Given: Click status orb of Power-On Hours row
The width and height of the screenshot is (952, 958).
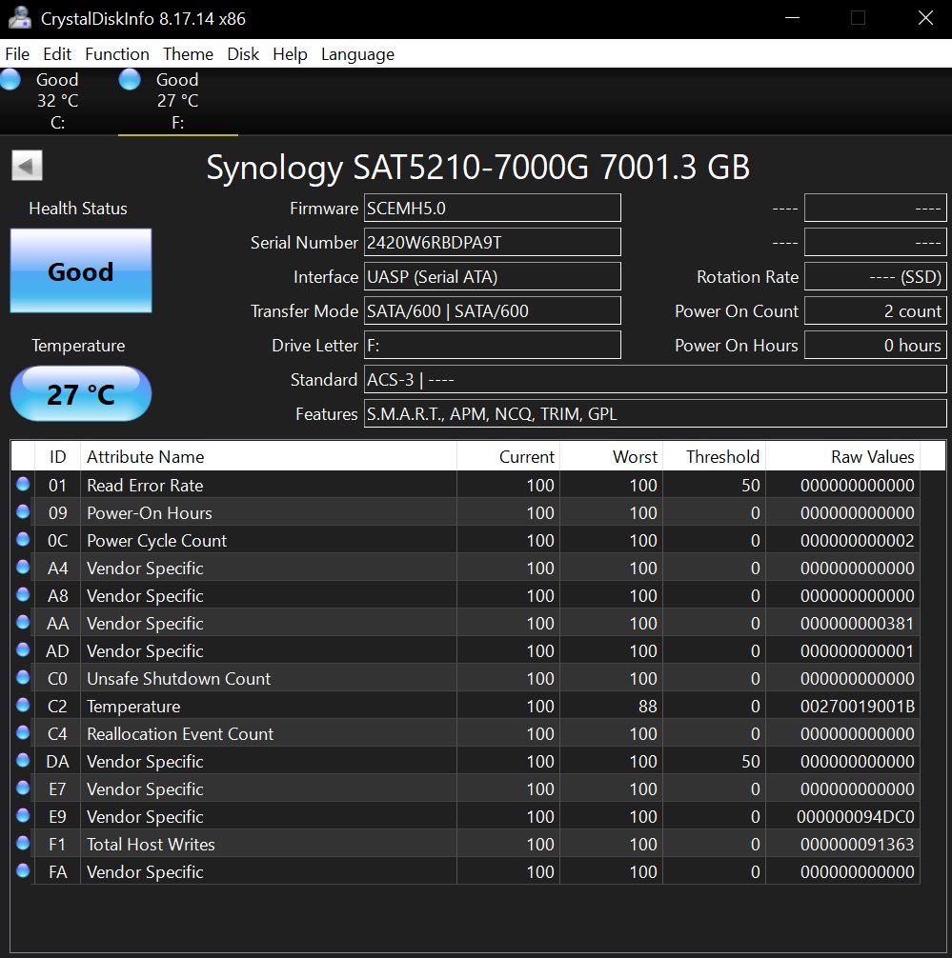Looking at the screenshot, I should [23, 511].
